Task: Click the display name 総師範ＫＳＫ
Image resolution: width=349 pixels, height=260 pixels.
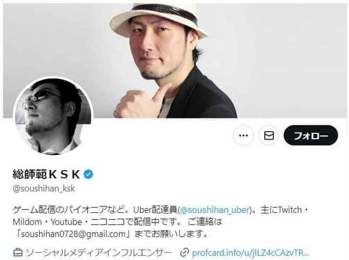Action: point(47,174)
